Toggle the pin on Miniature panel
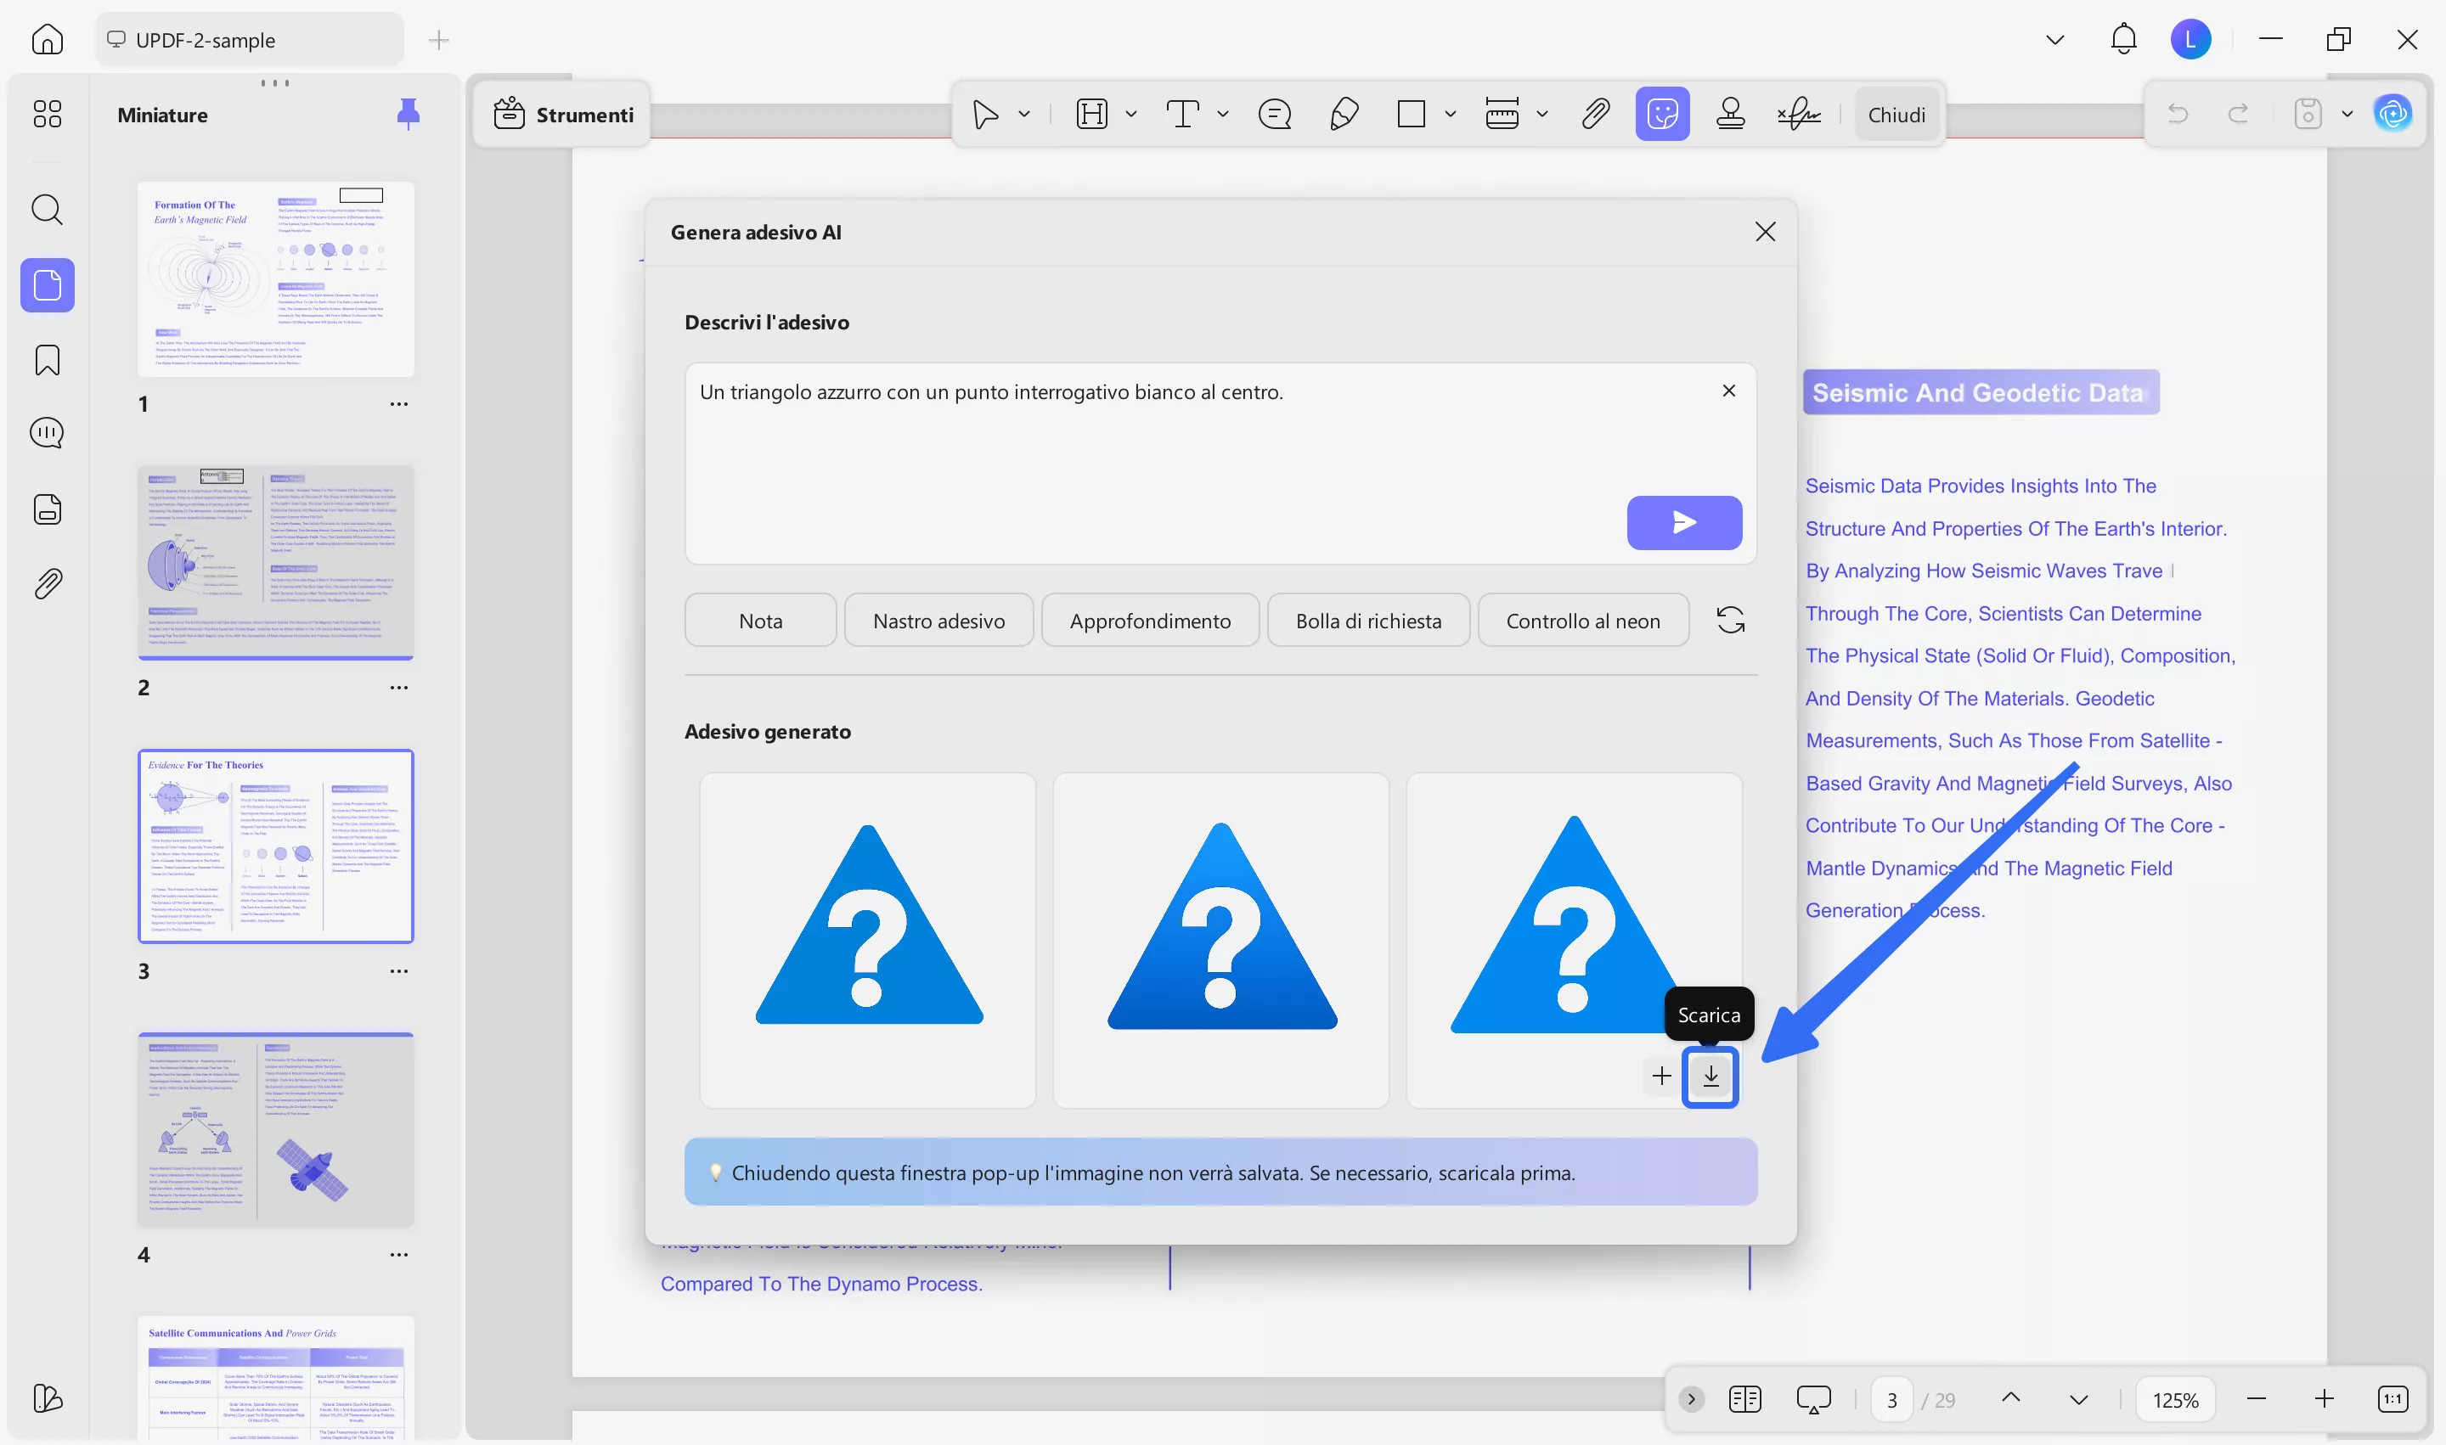2446x1445 pixels. coord(409,115)
